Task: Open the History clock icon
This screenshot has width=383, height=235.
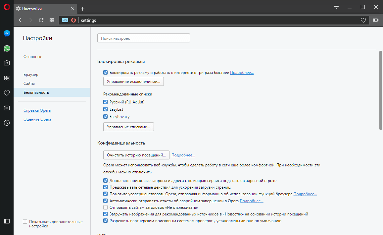Action: point(7,123)
